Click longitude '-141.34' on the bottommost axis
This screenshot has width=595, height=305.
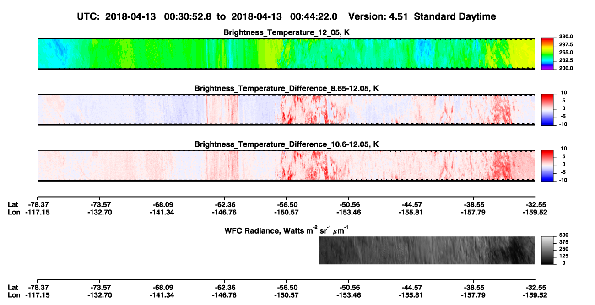(x=162, y=294)
